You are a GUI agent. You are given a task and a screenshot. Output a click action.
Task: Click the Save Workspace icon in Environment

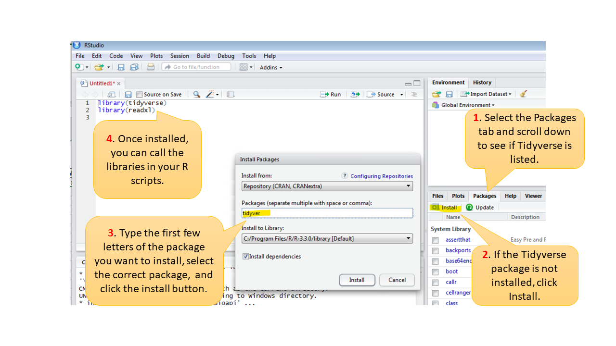point(449,94)
